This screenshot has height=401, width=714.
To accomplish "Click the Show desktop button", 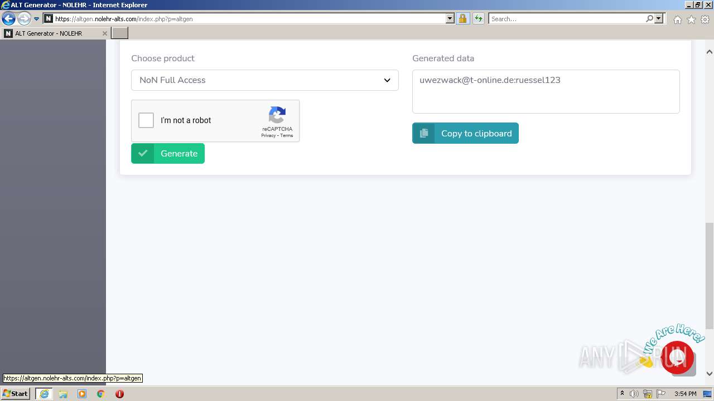I will tap(707, 394).
